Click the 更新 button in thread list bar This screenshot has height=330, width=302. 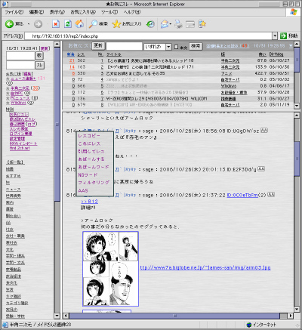coord(98,46)
